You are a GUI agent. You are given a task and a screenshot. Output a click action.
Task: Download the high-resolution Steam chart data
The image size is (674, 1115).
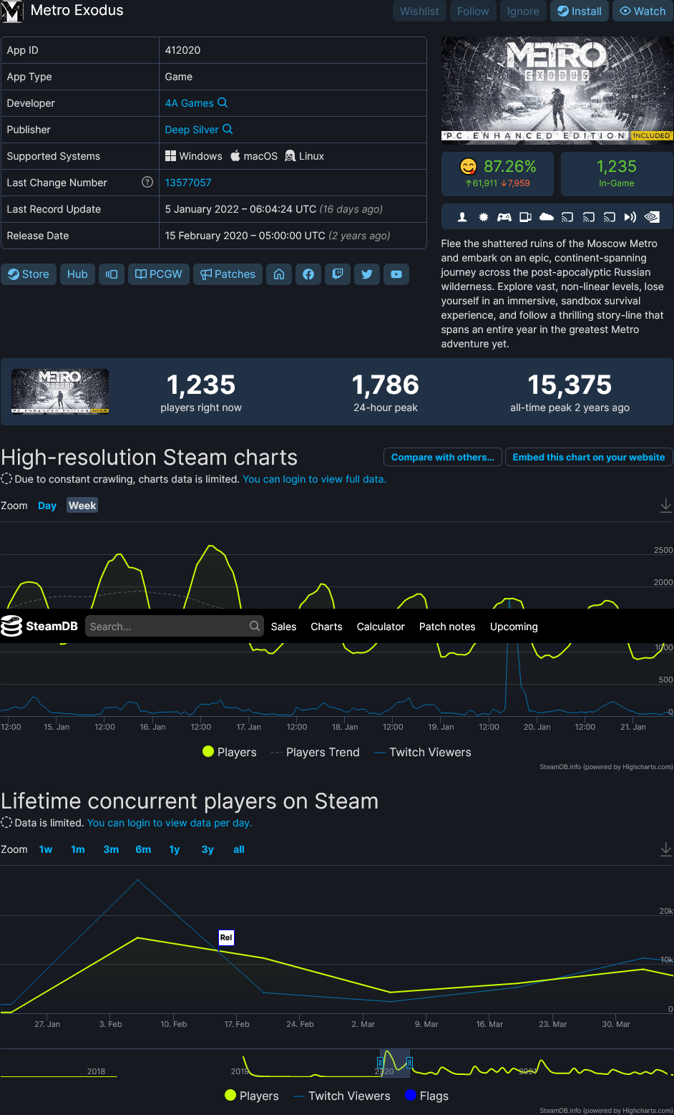(665, 506)
